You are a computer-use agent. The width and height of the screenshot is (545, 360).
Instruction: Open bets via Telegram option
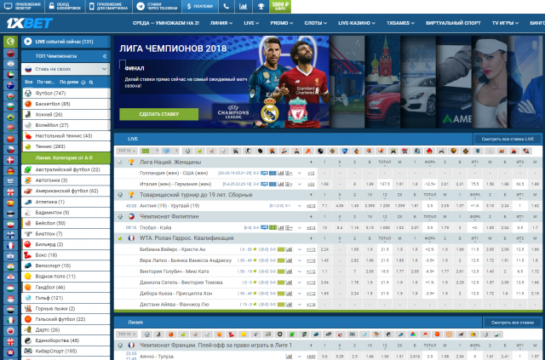[157, 6]
